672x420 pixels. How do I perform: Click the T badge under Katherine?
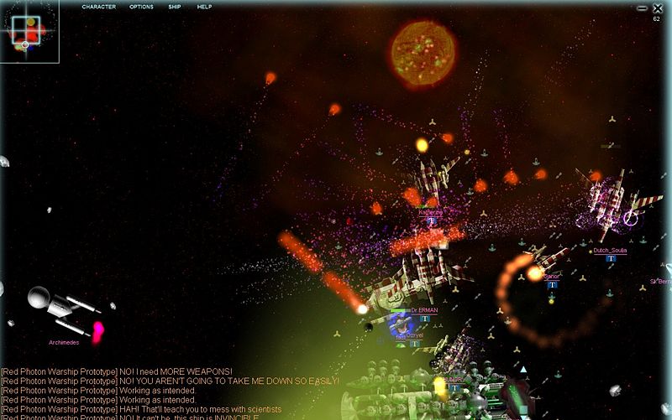[x=431, y=220]
